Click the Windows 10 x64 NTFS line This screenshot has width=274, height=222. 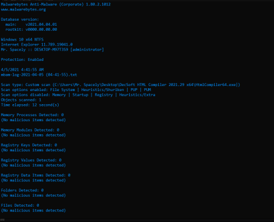(22, 39)
